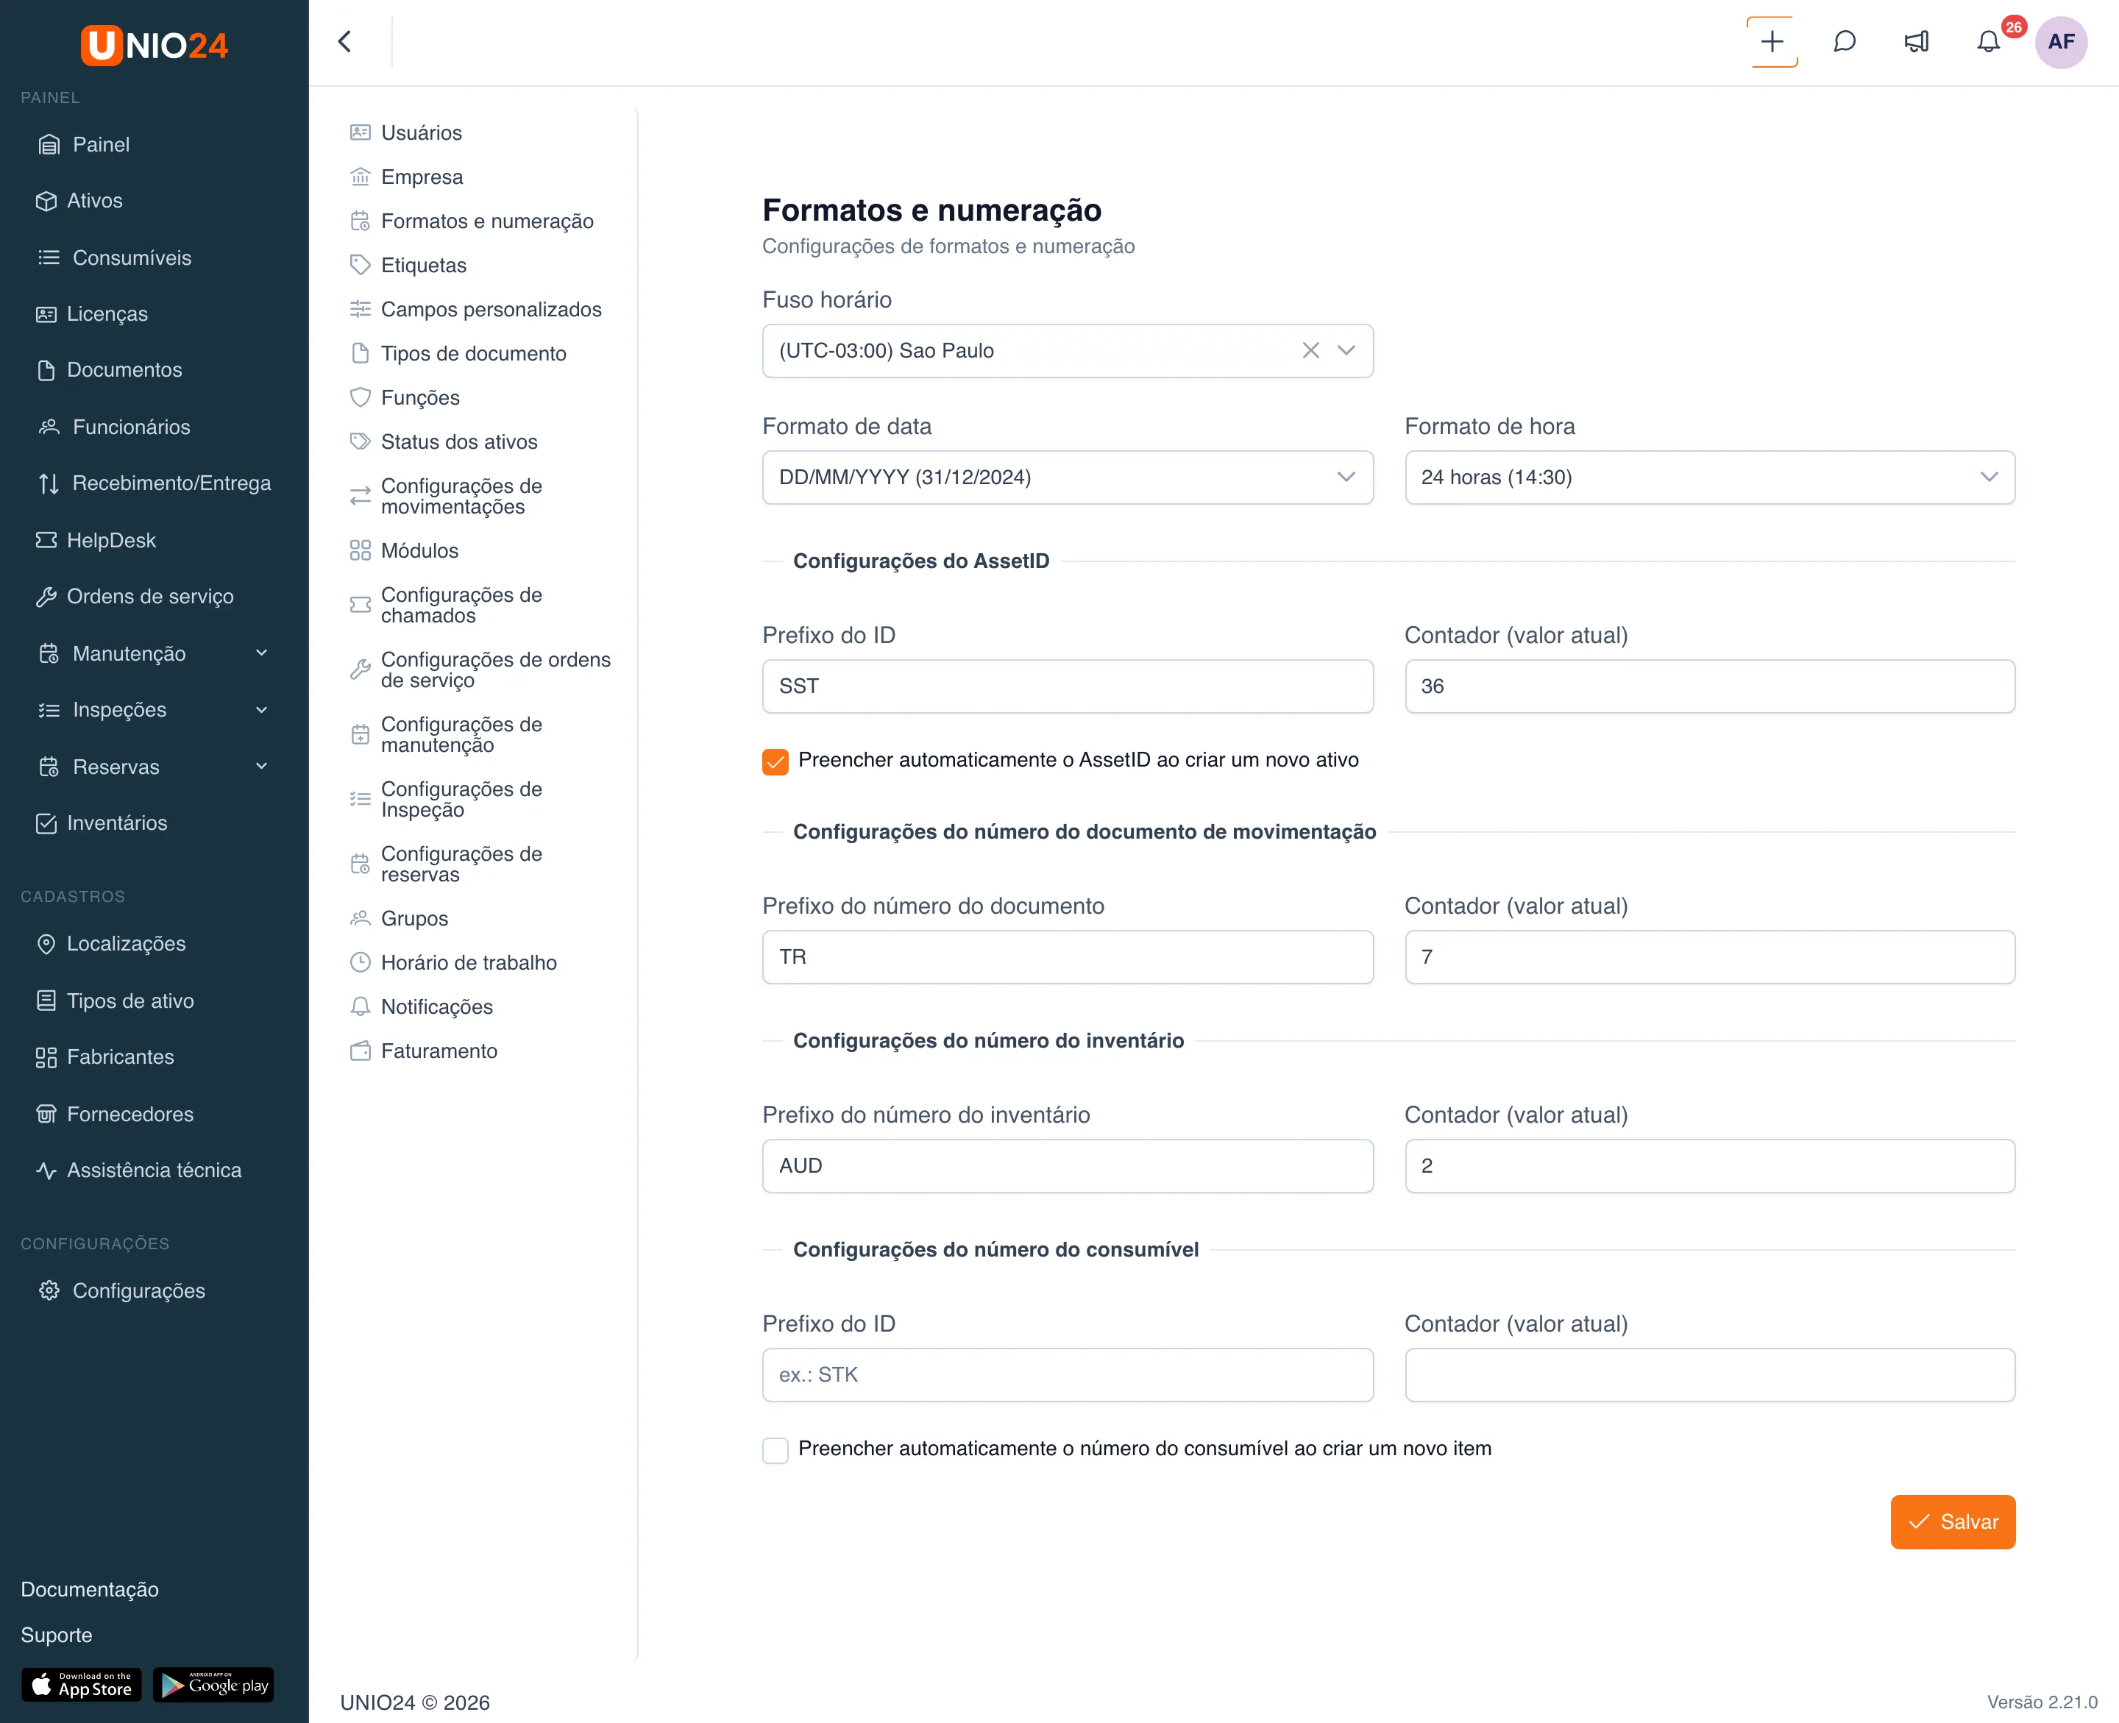The image size is (2119, 1723).
Task: Select Módulos in settings menu
Action: 419,550
